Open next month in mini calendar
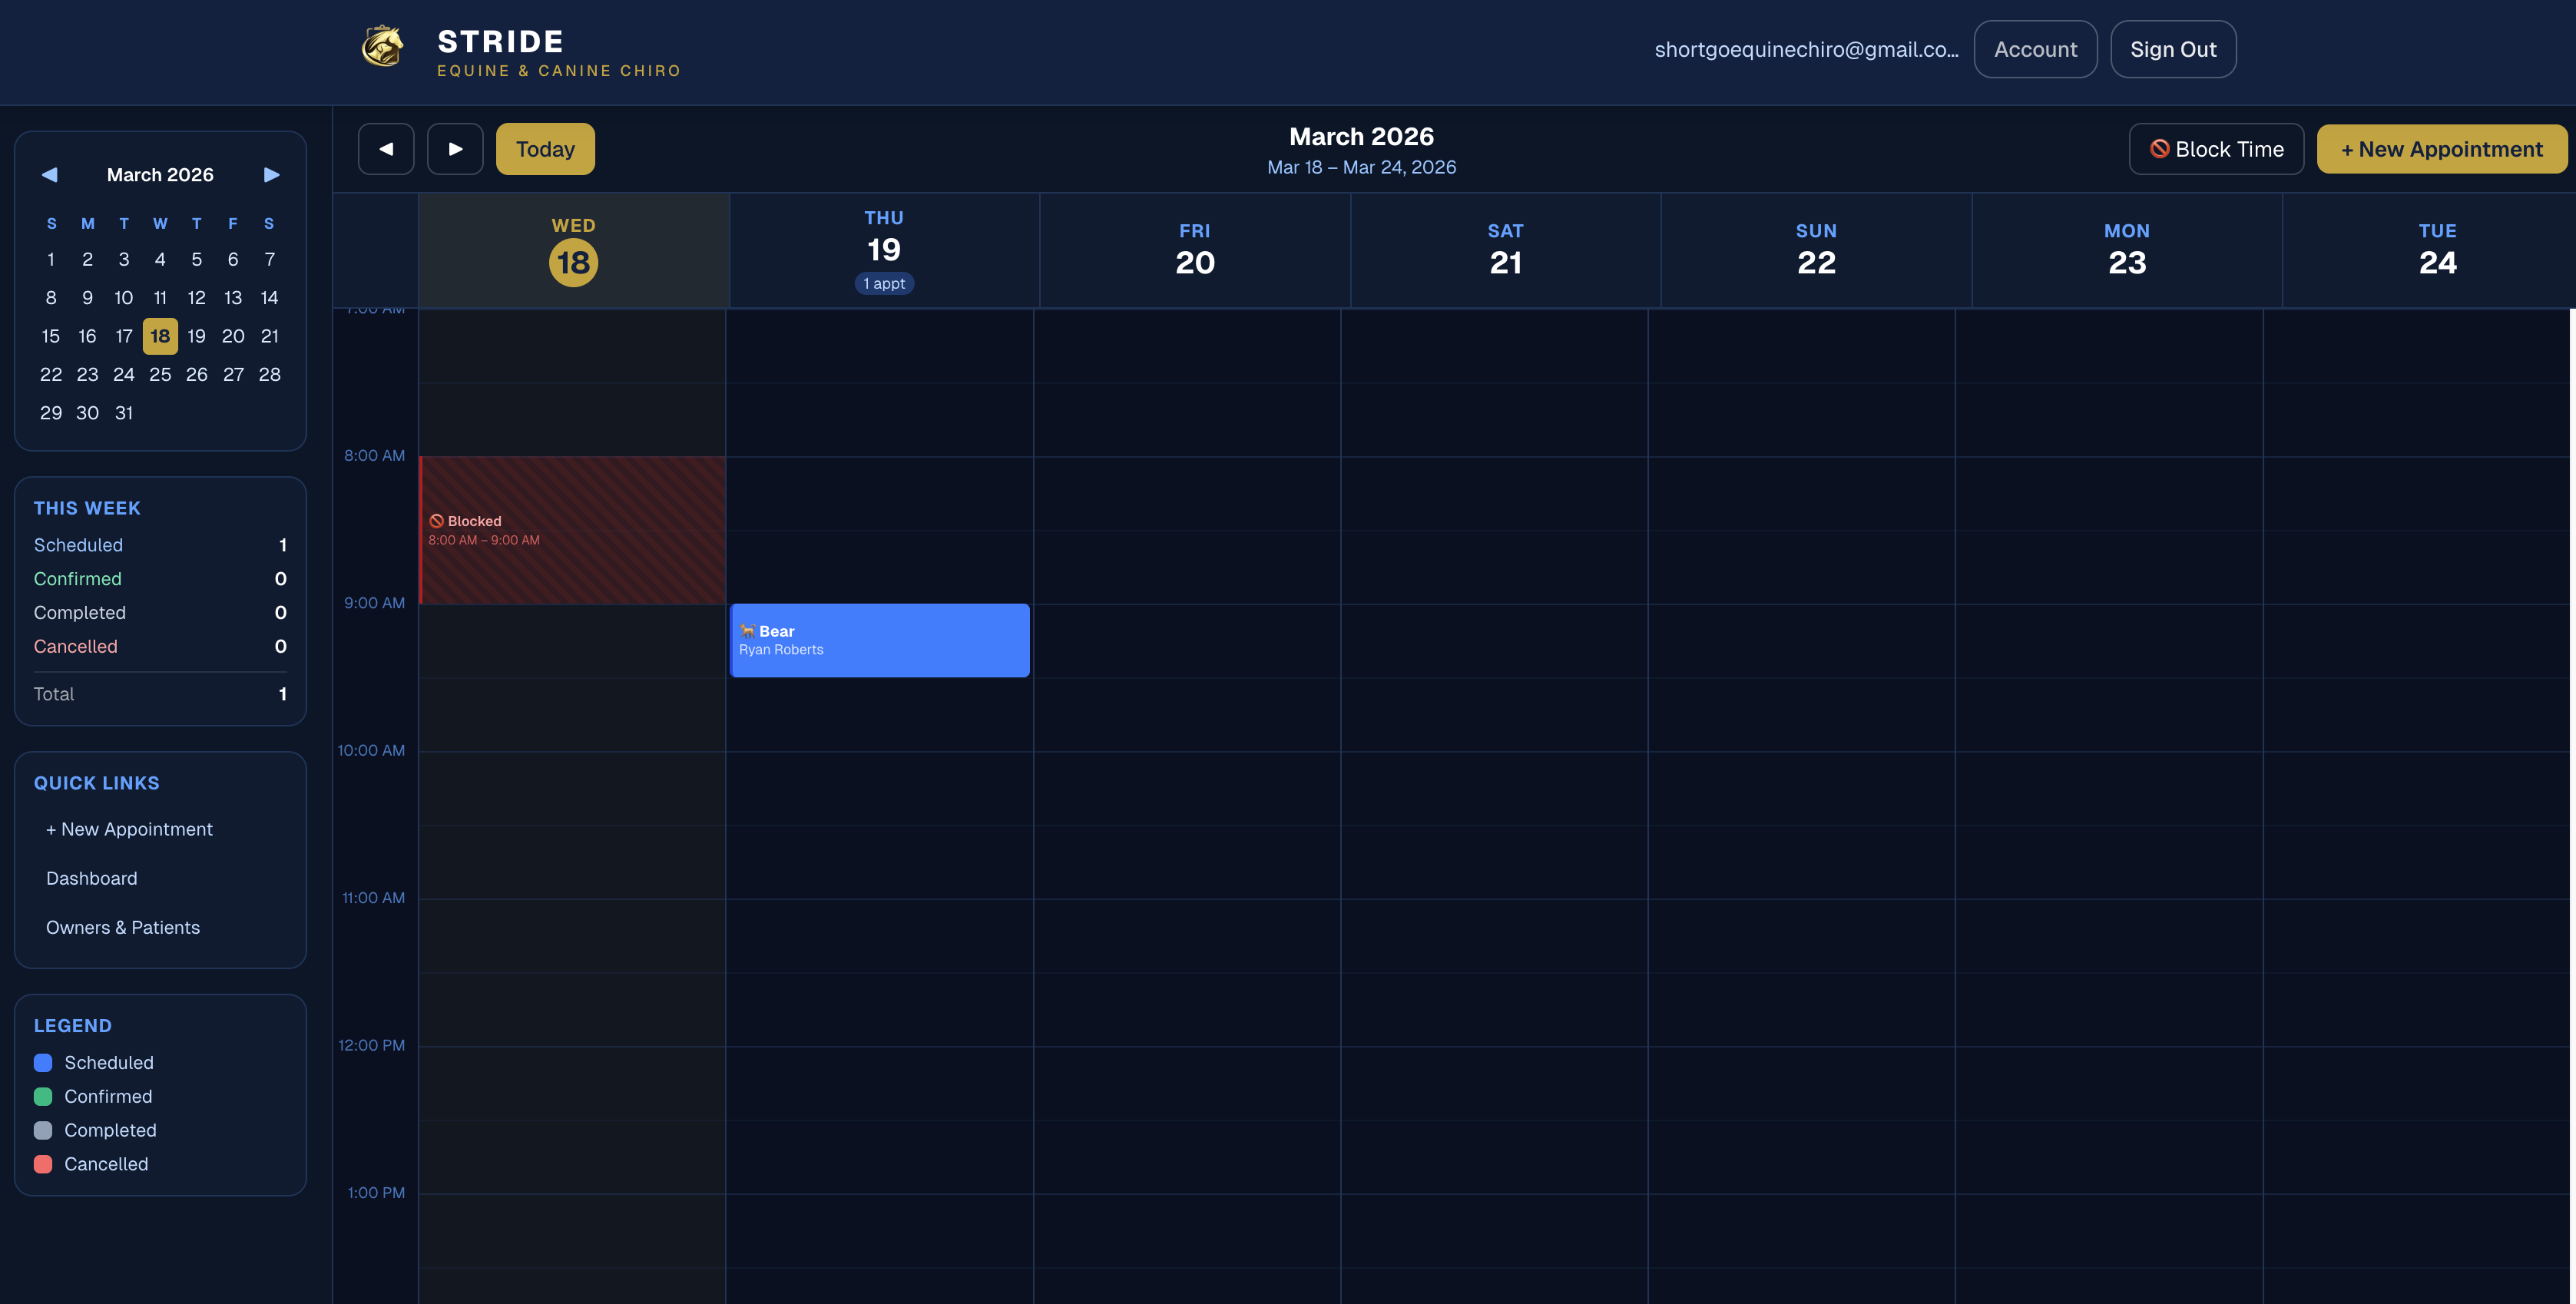 click(x=271, y=174)
